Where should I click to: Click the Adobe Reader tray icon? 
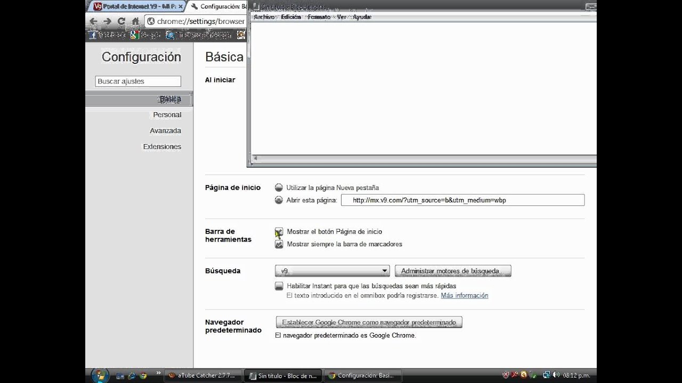click(515, 375)
